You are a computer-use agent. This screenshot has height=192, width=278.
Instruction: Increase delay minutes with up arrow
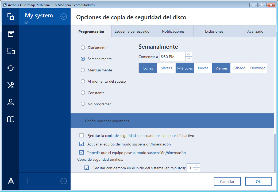(x=196, y=166)
